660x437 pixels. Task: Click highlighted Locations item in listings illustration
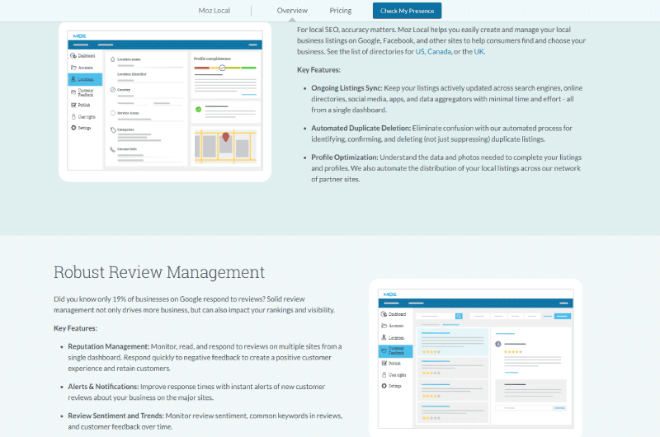(x=85, y=79)
